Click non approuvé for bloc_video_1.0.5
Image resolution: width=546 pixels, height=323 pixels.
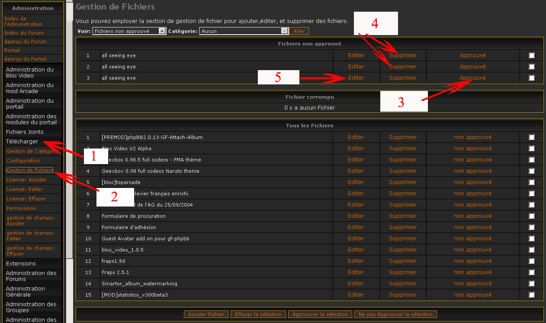click(x=472, y=250)
